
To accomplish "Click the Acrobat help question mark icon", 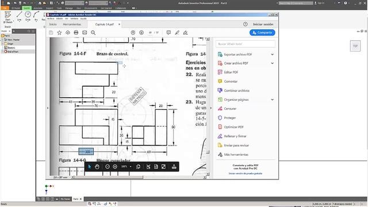I will (246, 24).
